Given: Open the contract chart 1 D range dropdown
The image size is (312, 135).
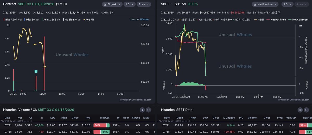Looking at the screenshot, I should tap(130, 4).
